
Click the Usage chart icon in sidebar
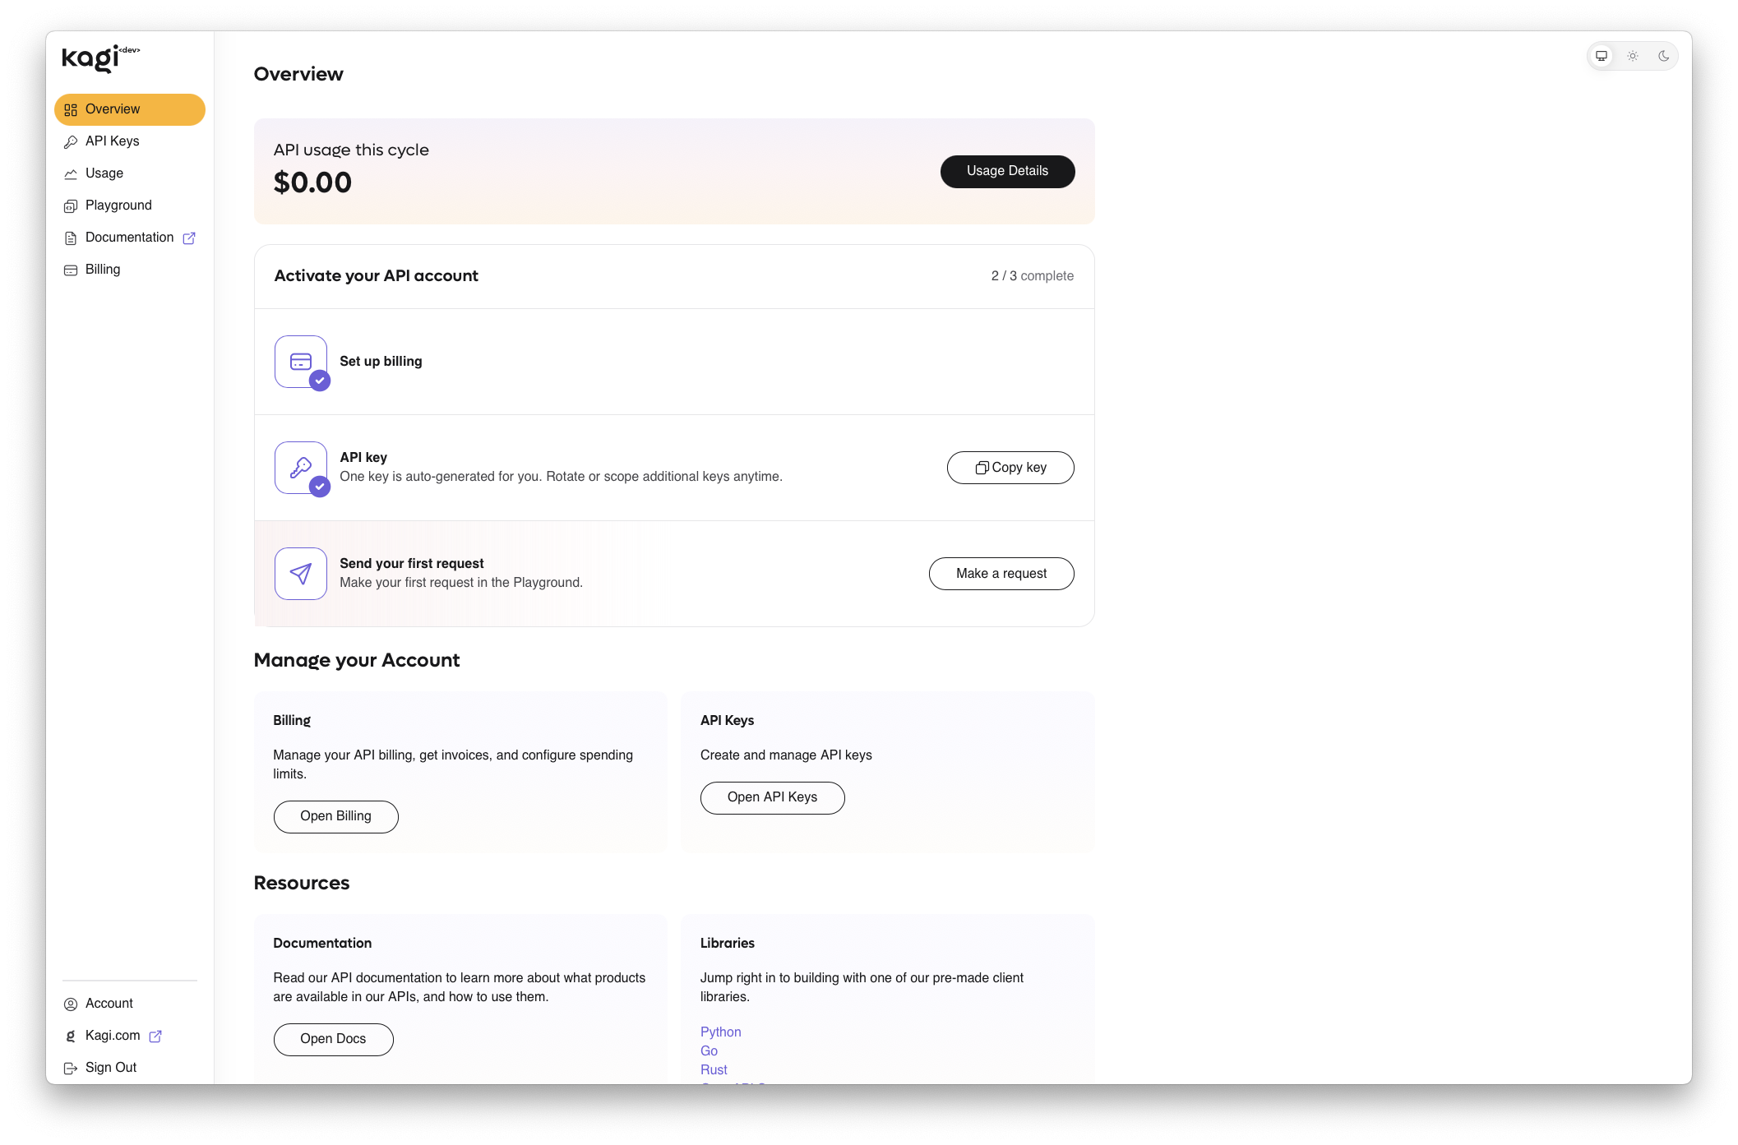pyautogui.click(x=71, y=173)
